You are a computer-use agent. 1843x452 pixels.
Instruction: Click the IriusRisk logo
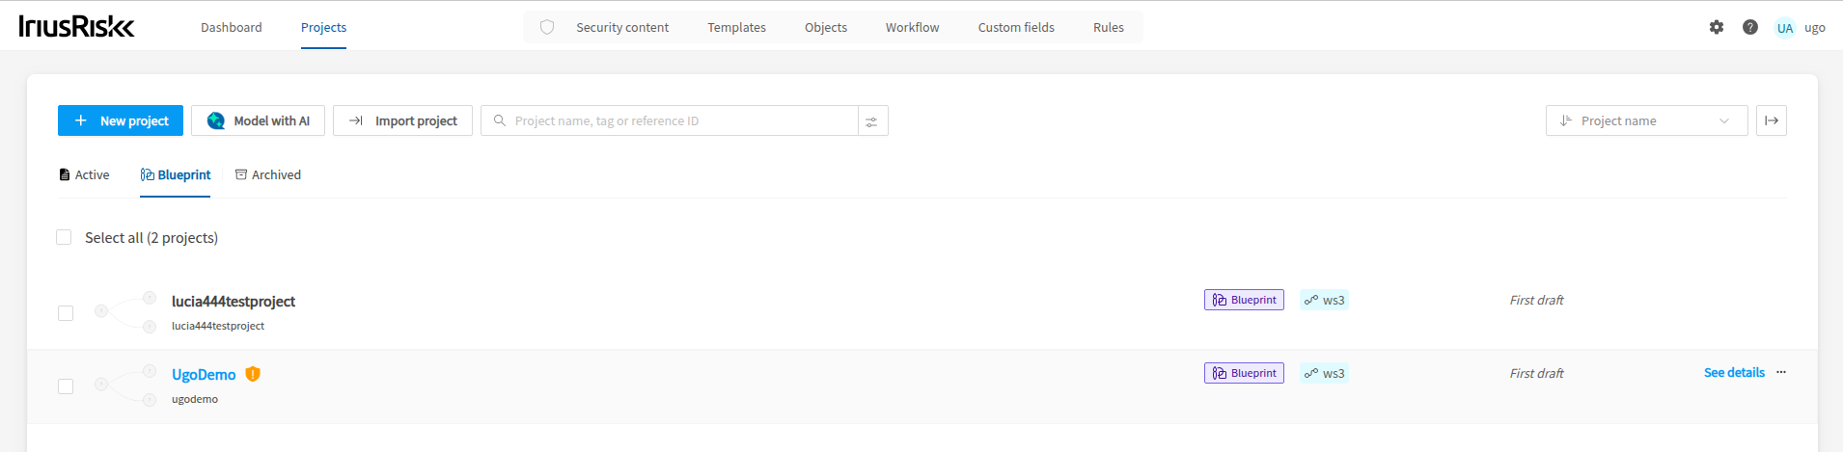[76, 26]
